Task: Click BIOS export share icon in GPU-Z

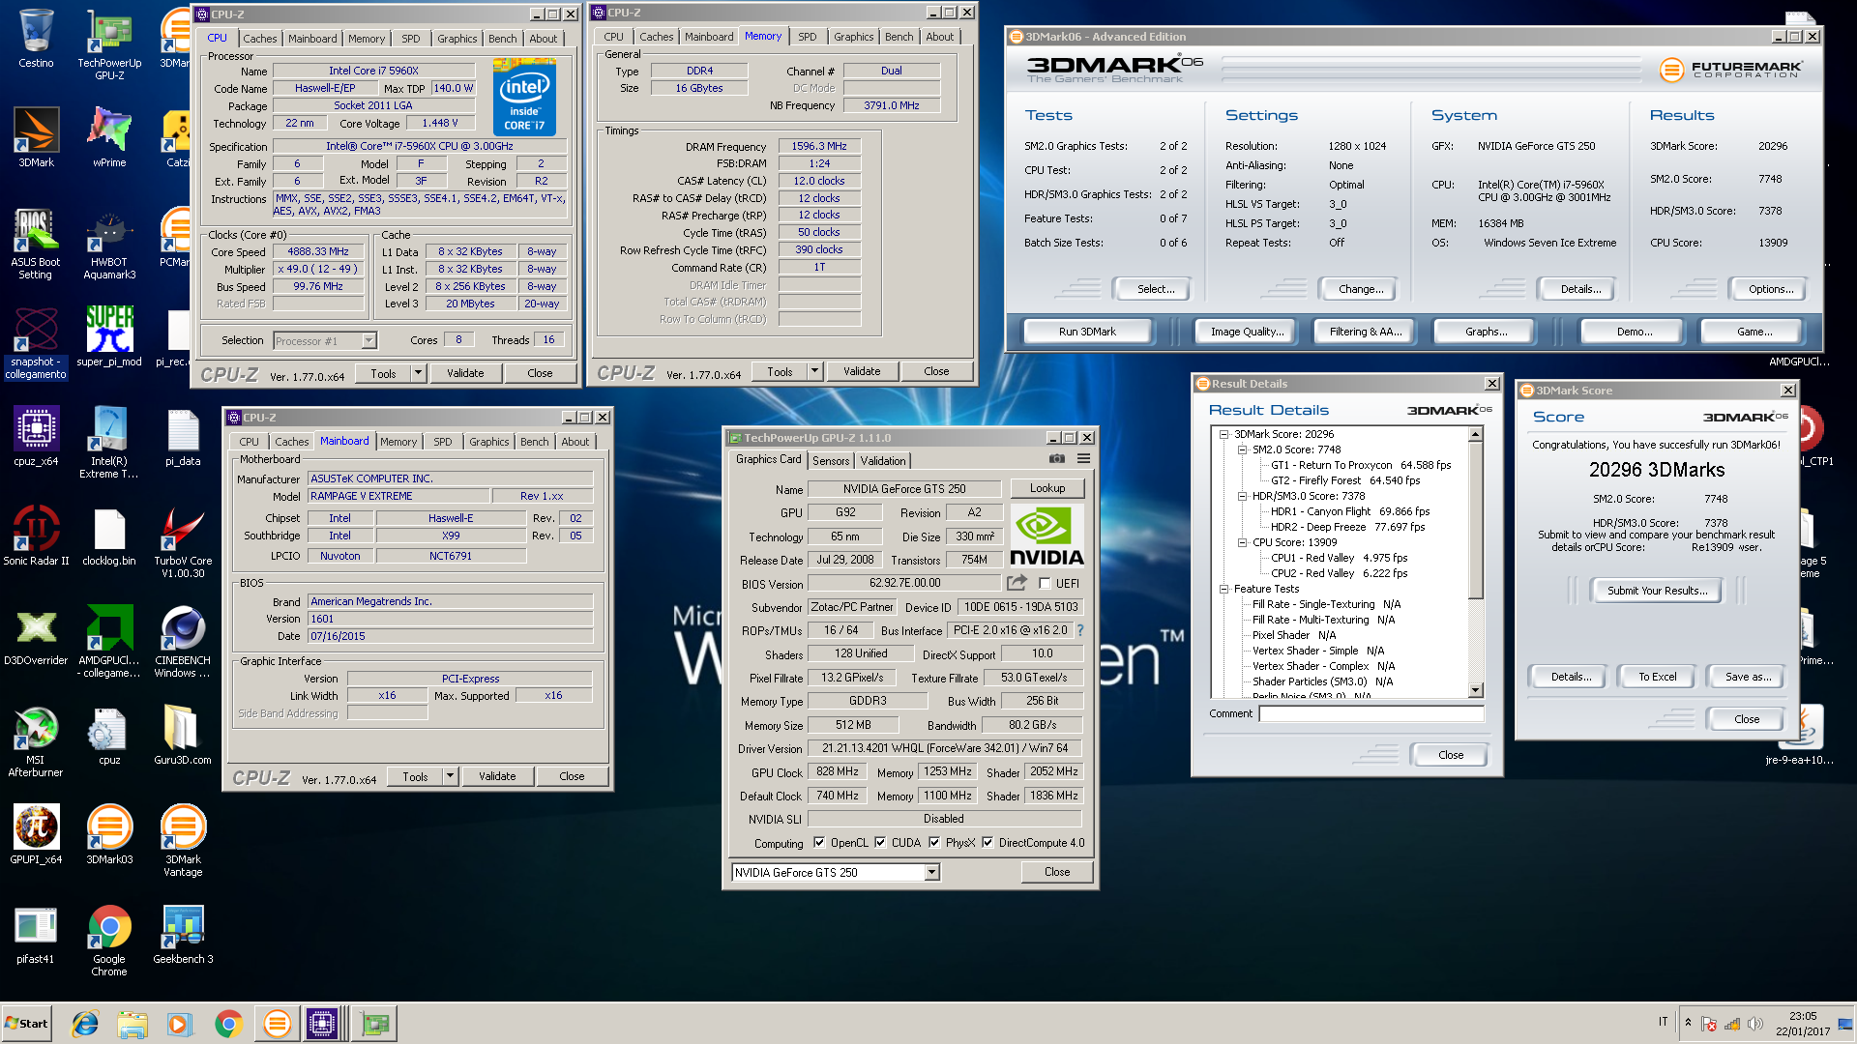Action: point(1017,583)
